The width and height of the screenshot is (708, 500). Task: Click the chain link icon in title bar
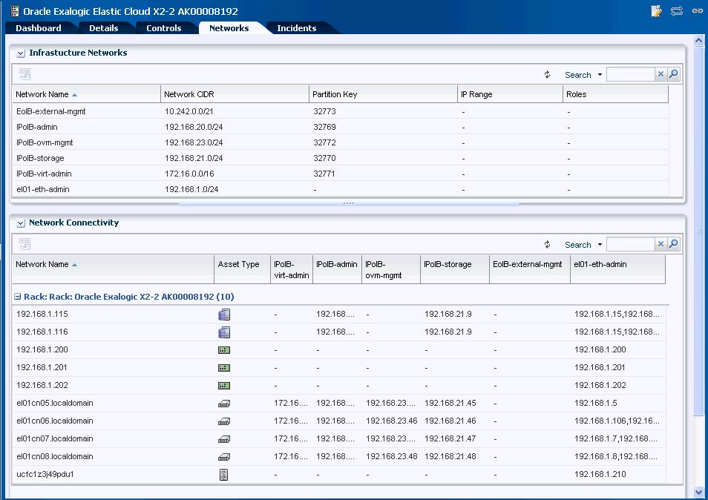coord(697,10)
